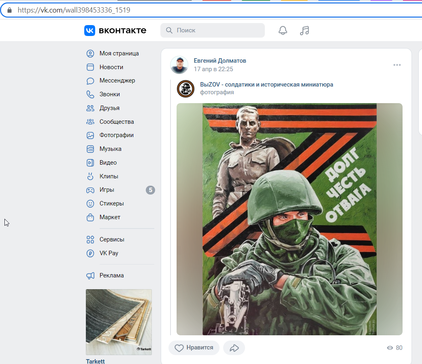The width and height of the screenshot is (422, 364).
Task: Open Игры section label
Action: [x=107, y=190]
